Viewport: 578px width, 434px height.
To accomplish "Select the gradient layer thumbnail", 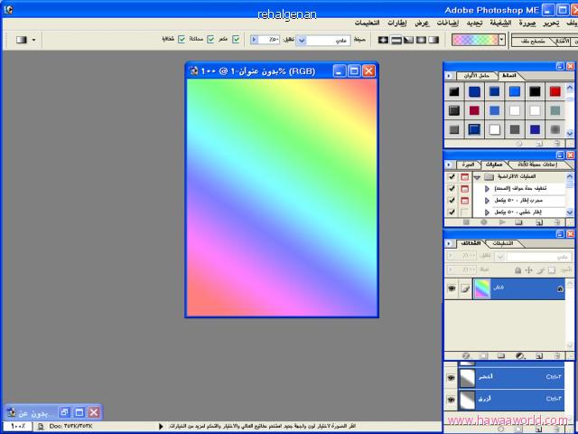I will pos(481,288).
